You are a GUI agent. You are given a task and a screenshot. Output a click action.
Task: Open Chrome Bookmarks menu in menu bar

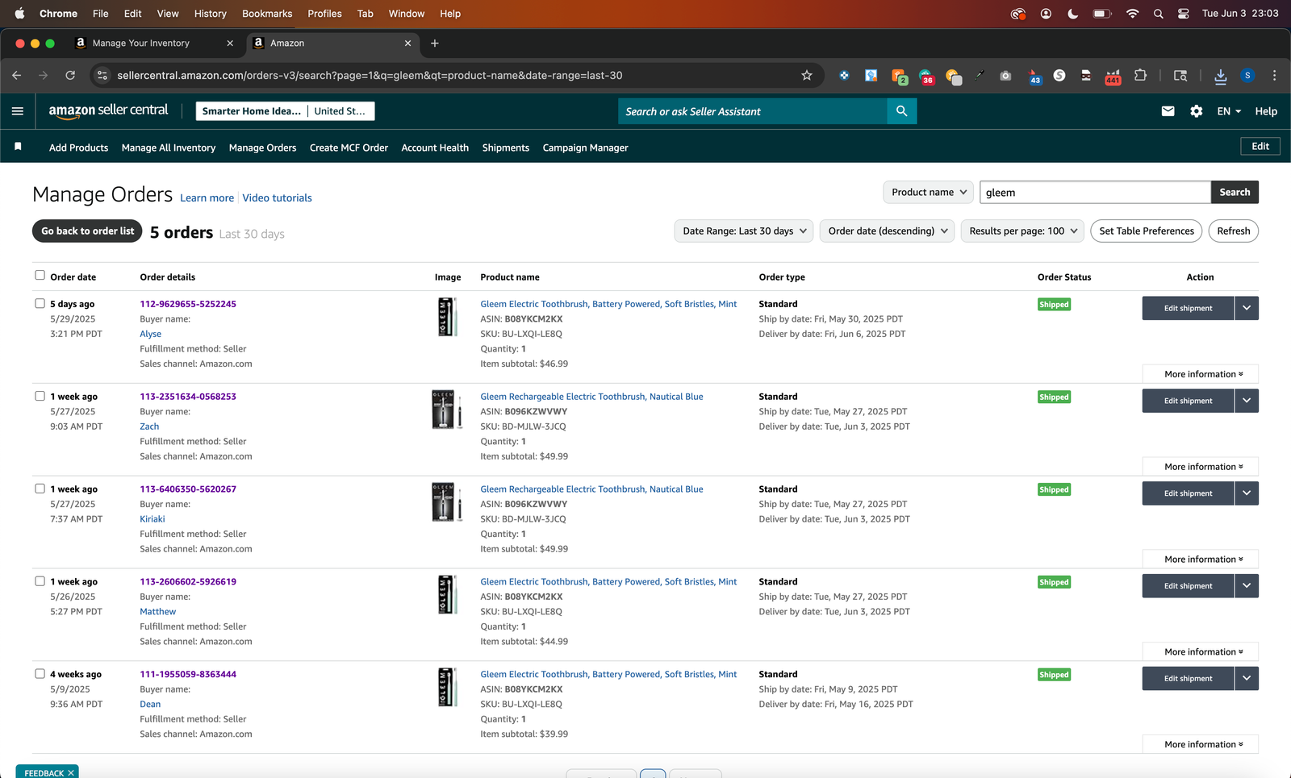(x=267, y=14)
